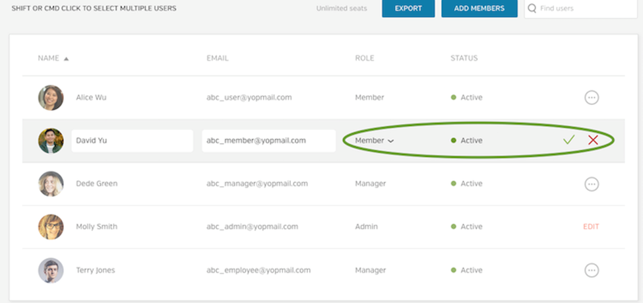Click the abc_member@yopmail.com email field
This screenshot has height=303, width=643.
pyautogui.click(x=268, y=141)
